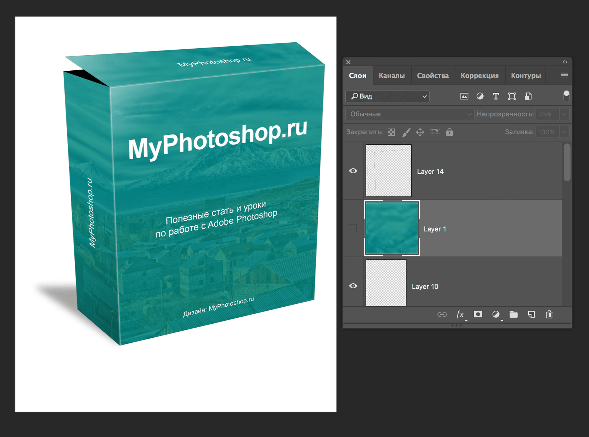Open the Layers panel flyout menu
The height and width of the screenshot is (437, 589).
tap(564, 75)
